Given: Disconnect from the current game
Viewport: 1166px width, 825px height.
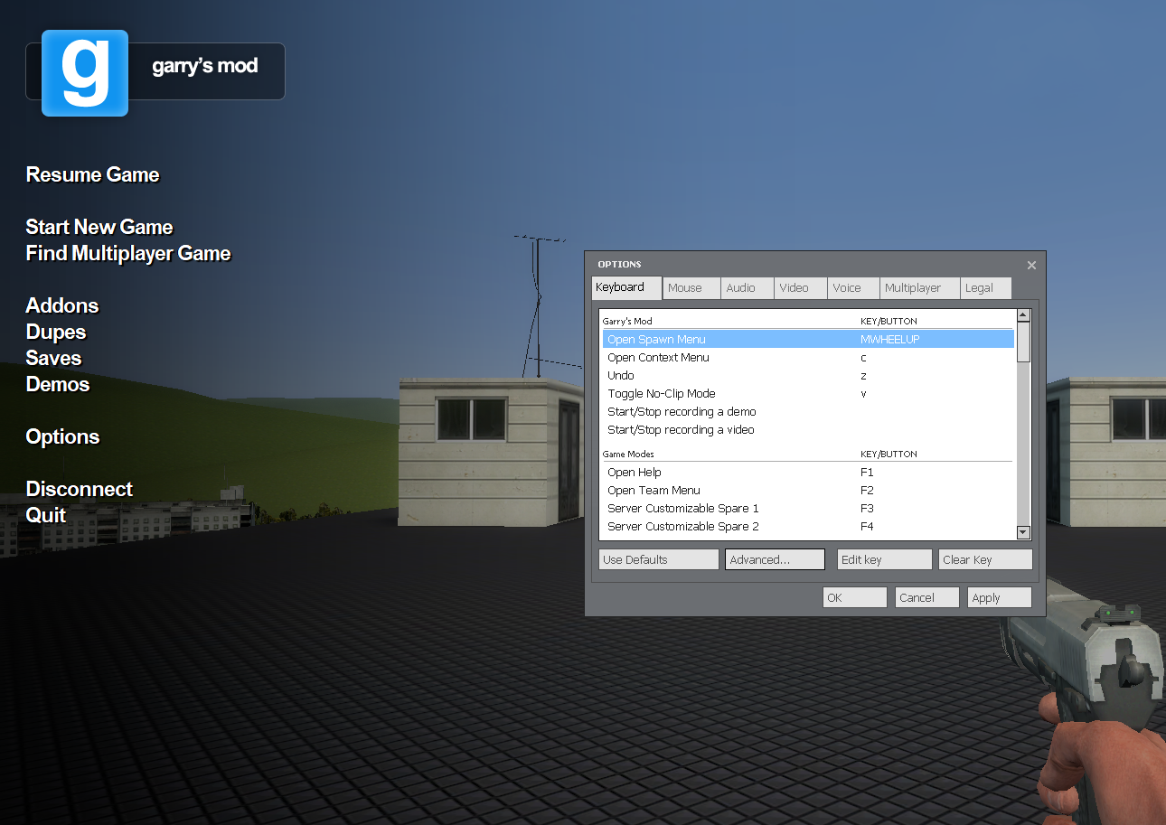Looking at the screenshot, I should coord(80,489).
